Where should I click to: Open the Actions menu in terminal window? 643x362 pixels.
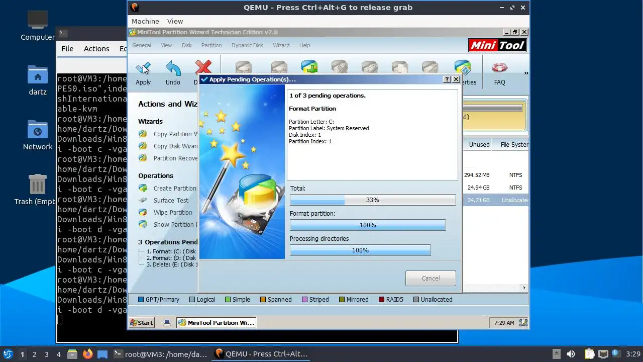96,49
